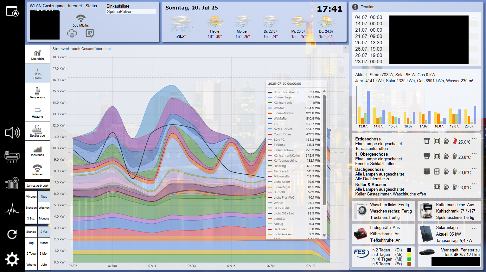Screen dimensions: 486x272
Task: Open the home view icon in the left bar
Action: (x=12, y=11)
